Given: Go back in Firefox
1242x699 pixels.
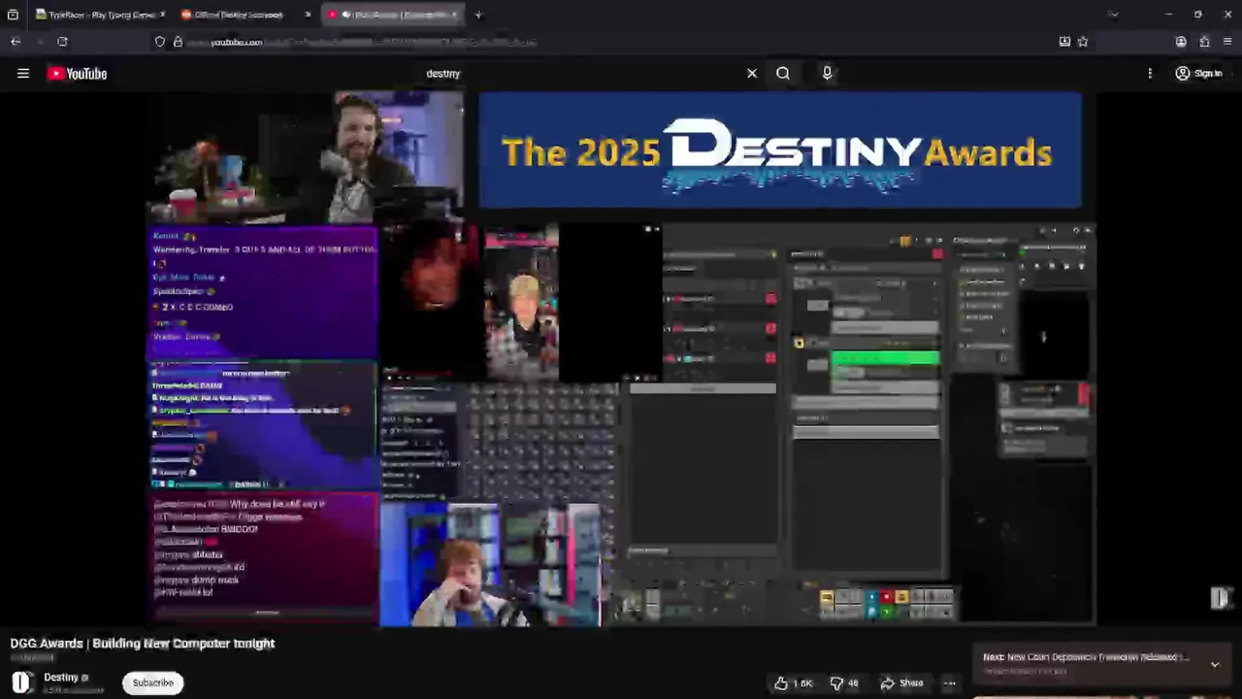Looking at the screenshot, I should pyautogui.click(x=16, y=42).
